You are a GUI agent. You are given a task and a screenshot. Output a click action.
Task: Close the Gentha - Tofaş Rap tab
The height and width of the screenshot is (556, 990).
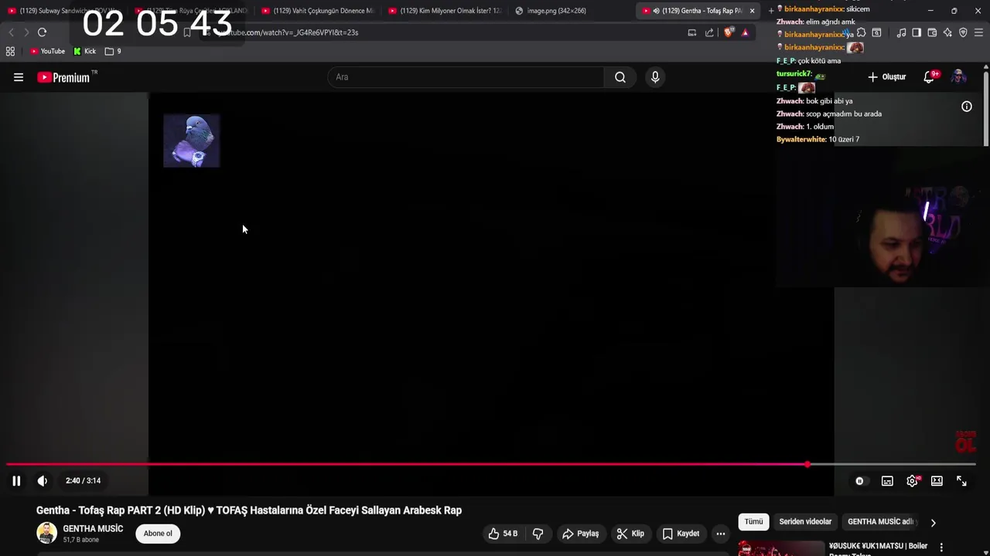coord(752,11)
